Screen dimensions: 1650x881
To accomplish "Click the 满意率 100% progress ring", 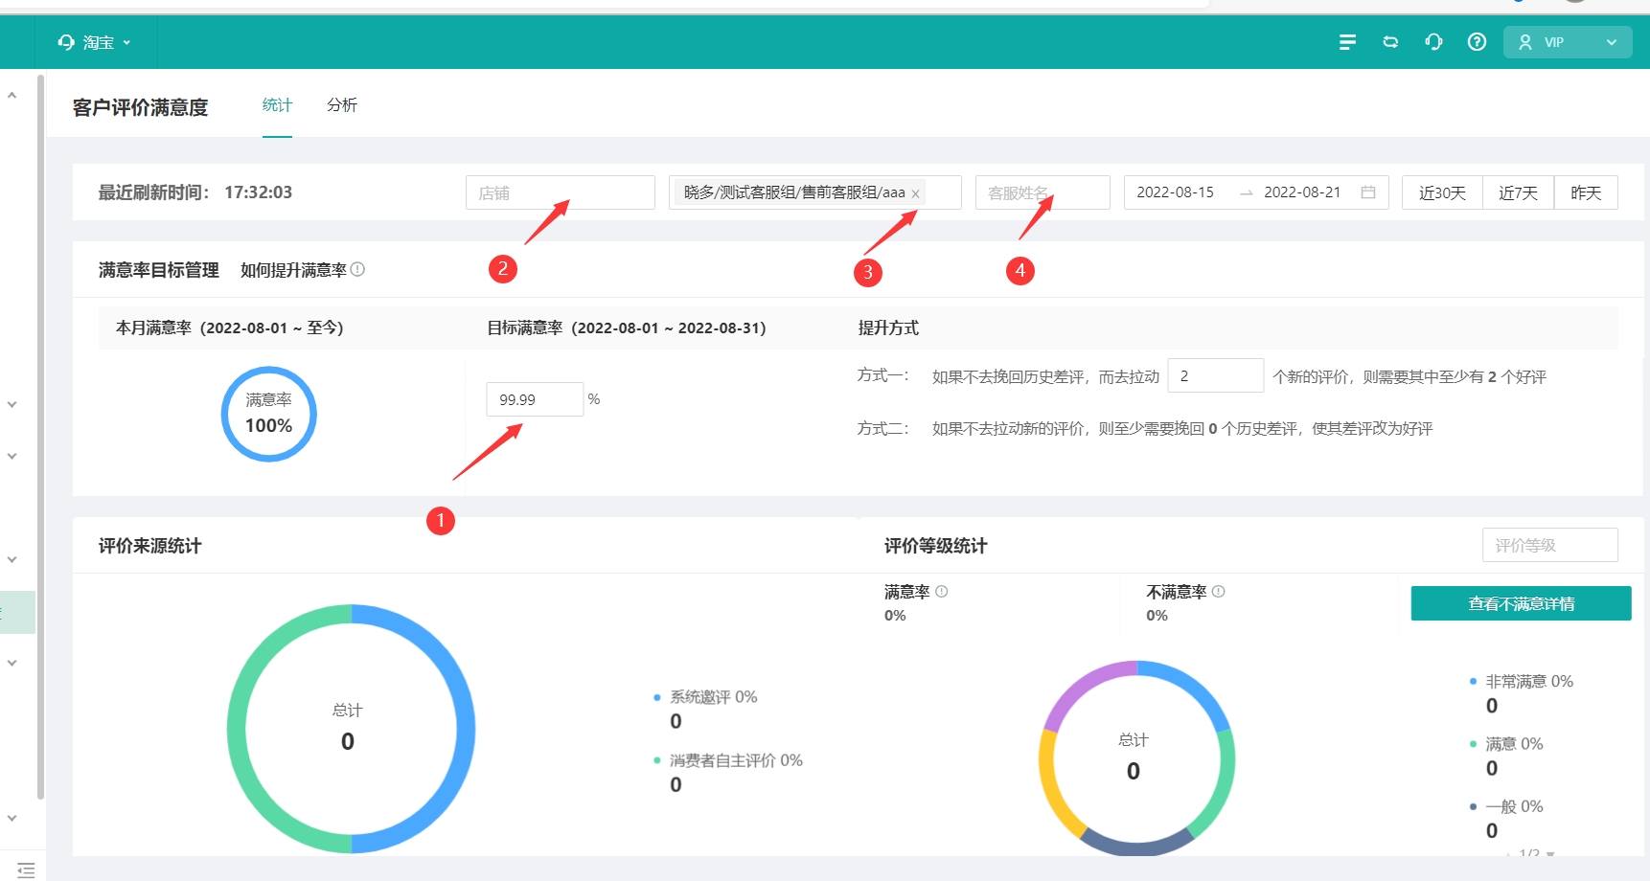I will [269, 414].
